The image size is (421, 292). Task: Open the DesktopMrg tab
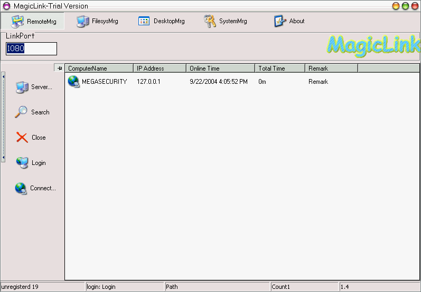click(x=162, y=21)
